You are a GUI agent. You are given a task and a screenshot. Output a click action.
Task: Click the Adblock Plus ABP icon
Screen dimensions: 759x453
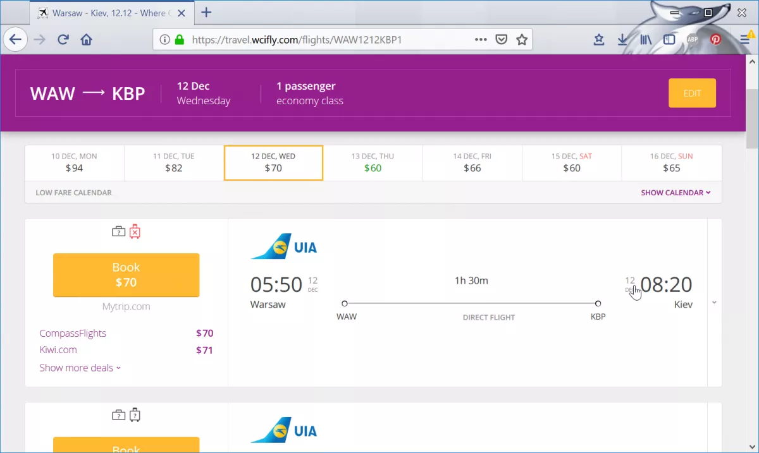click(693, 39)
